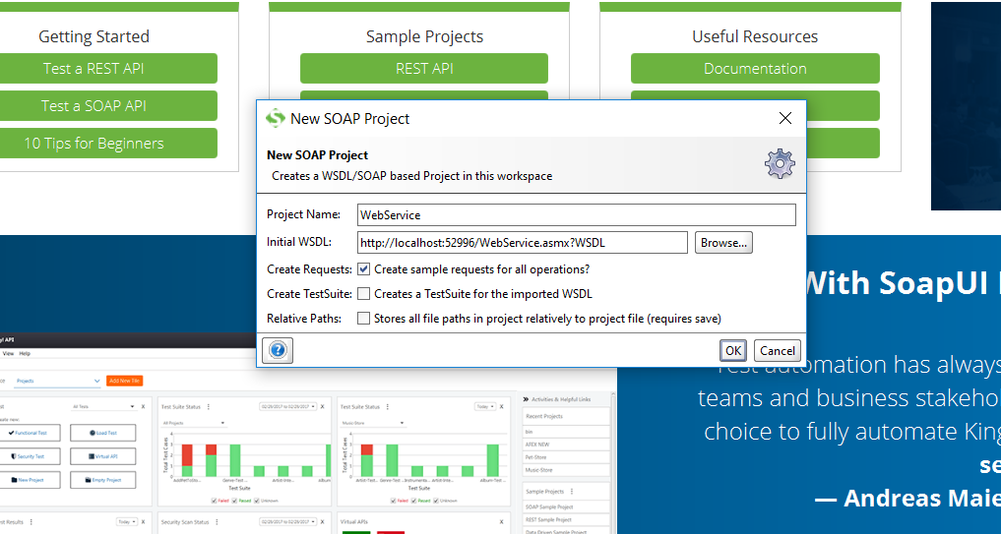Viewport: 1001px width, 534px height.
Task: Click the 'Project Name:' label
Action: point(303,214)
